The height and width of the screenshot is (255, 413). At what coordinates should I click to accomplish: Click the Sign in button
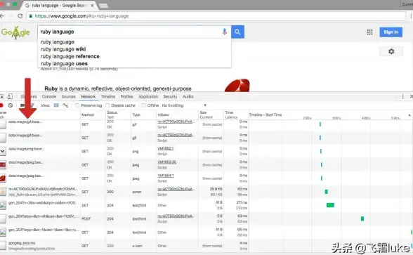click(391, 32)
